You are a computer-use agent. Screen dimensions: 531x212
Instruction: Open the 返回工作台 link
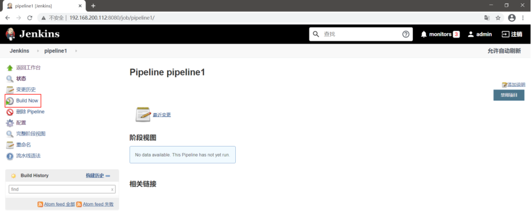point(28,68)
